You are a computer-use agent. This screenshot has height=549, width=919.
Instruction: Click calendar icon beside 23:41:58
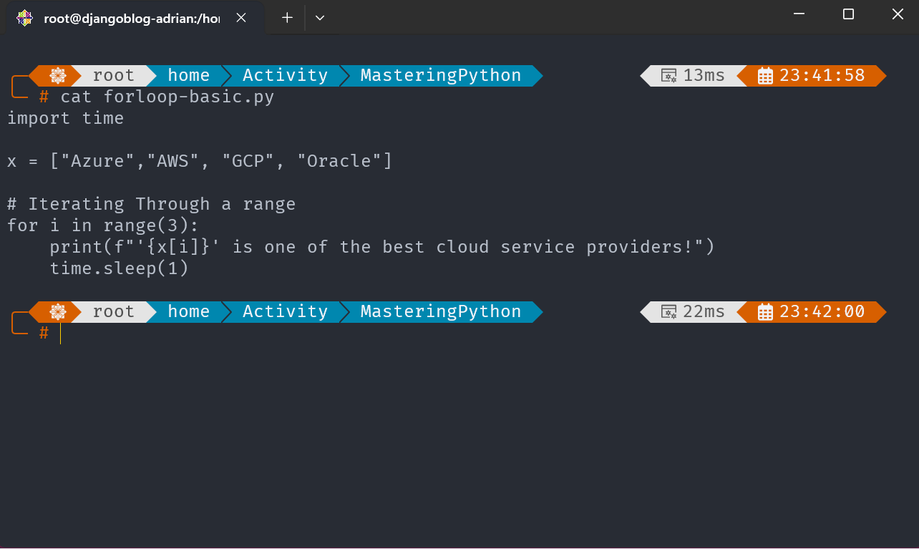[765, 75]
